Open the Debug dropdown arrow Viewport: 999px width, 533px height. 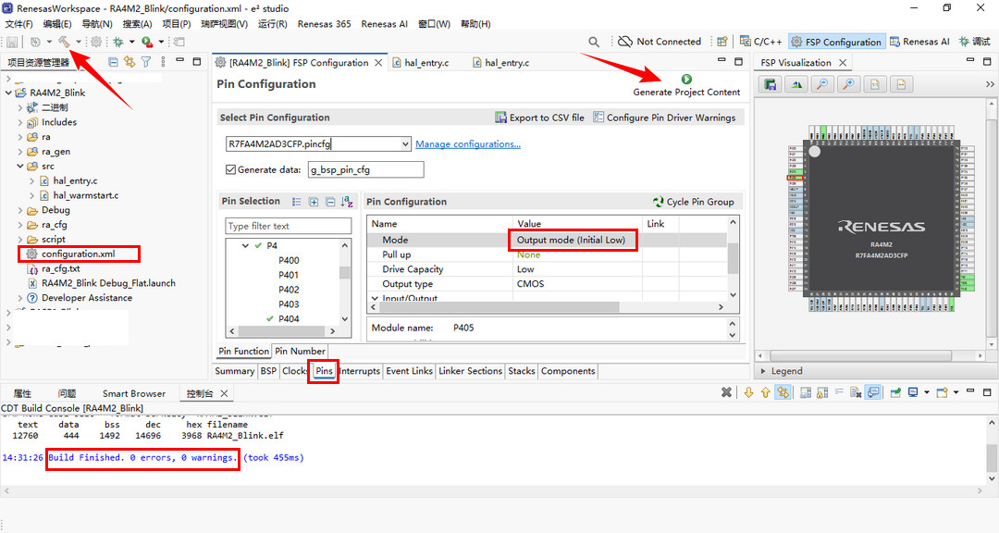(x=132, y=42)
